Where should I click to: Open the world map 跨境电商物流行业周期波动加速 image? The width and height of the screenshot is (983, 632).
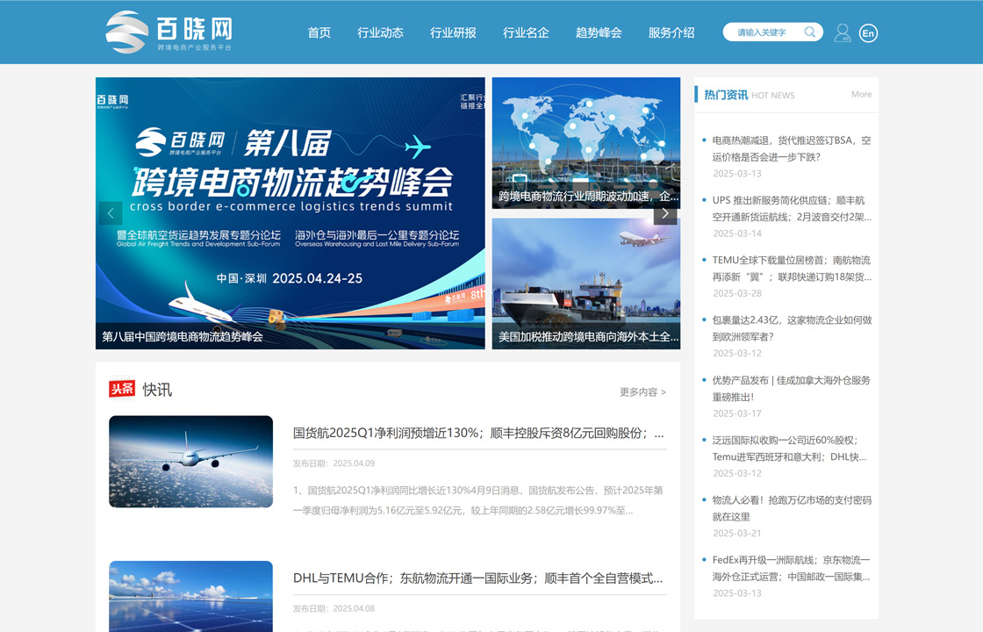click(x=586, y=143)
